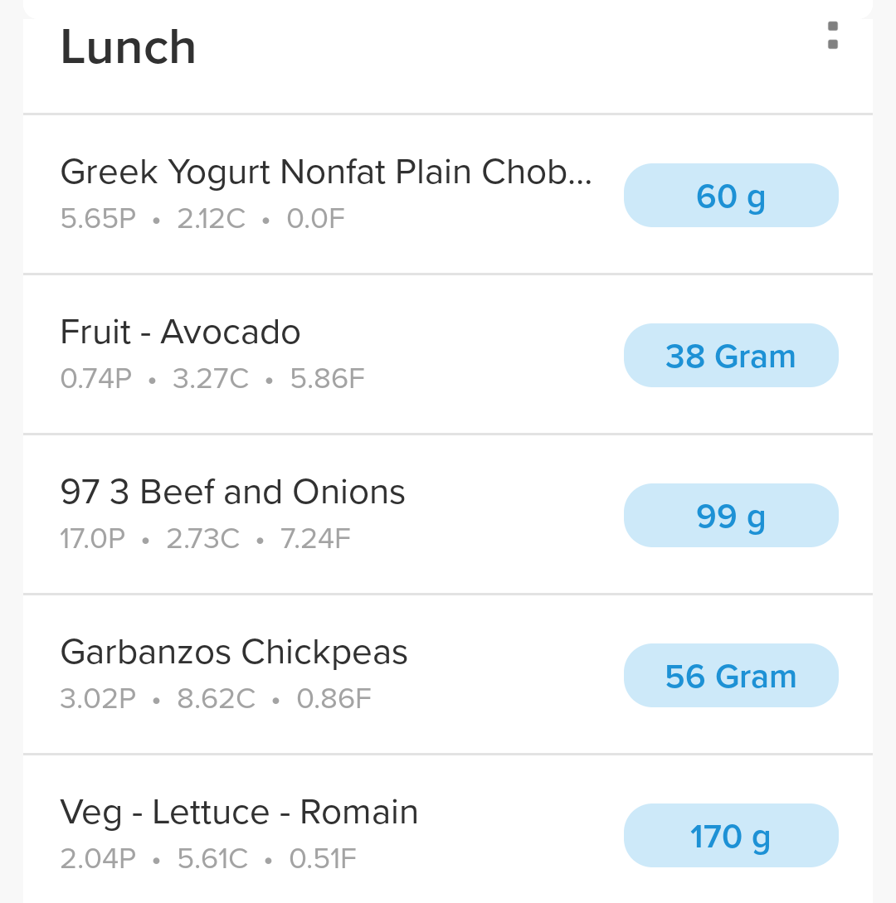
Task: Change the 170 g lettuce serving amount
Action: click(731, 836)
